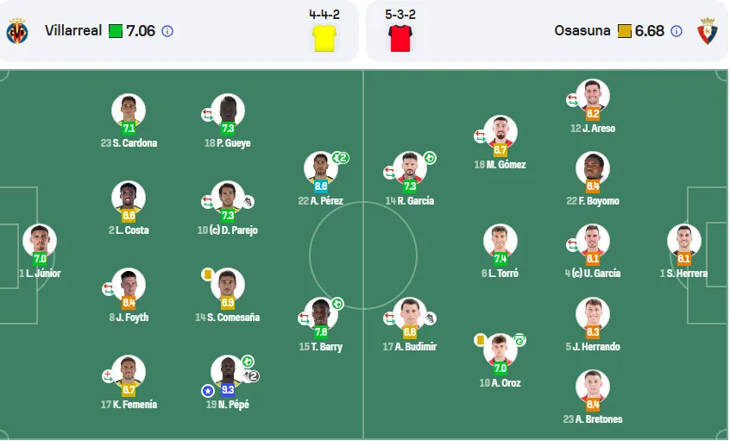
Task: Open goalkeeper L. Júnior's photo
Action: [40, 240]
